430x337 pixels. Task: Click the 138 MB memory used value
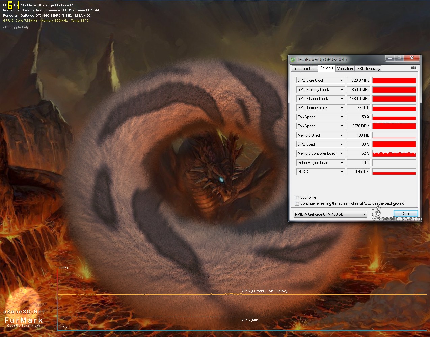click(359, 135)
